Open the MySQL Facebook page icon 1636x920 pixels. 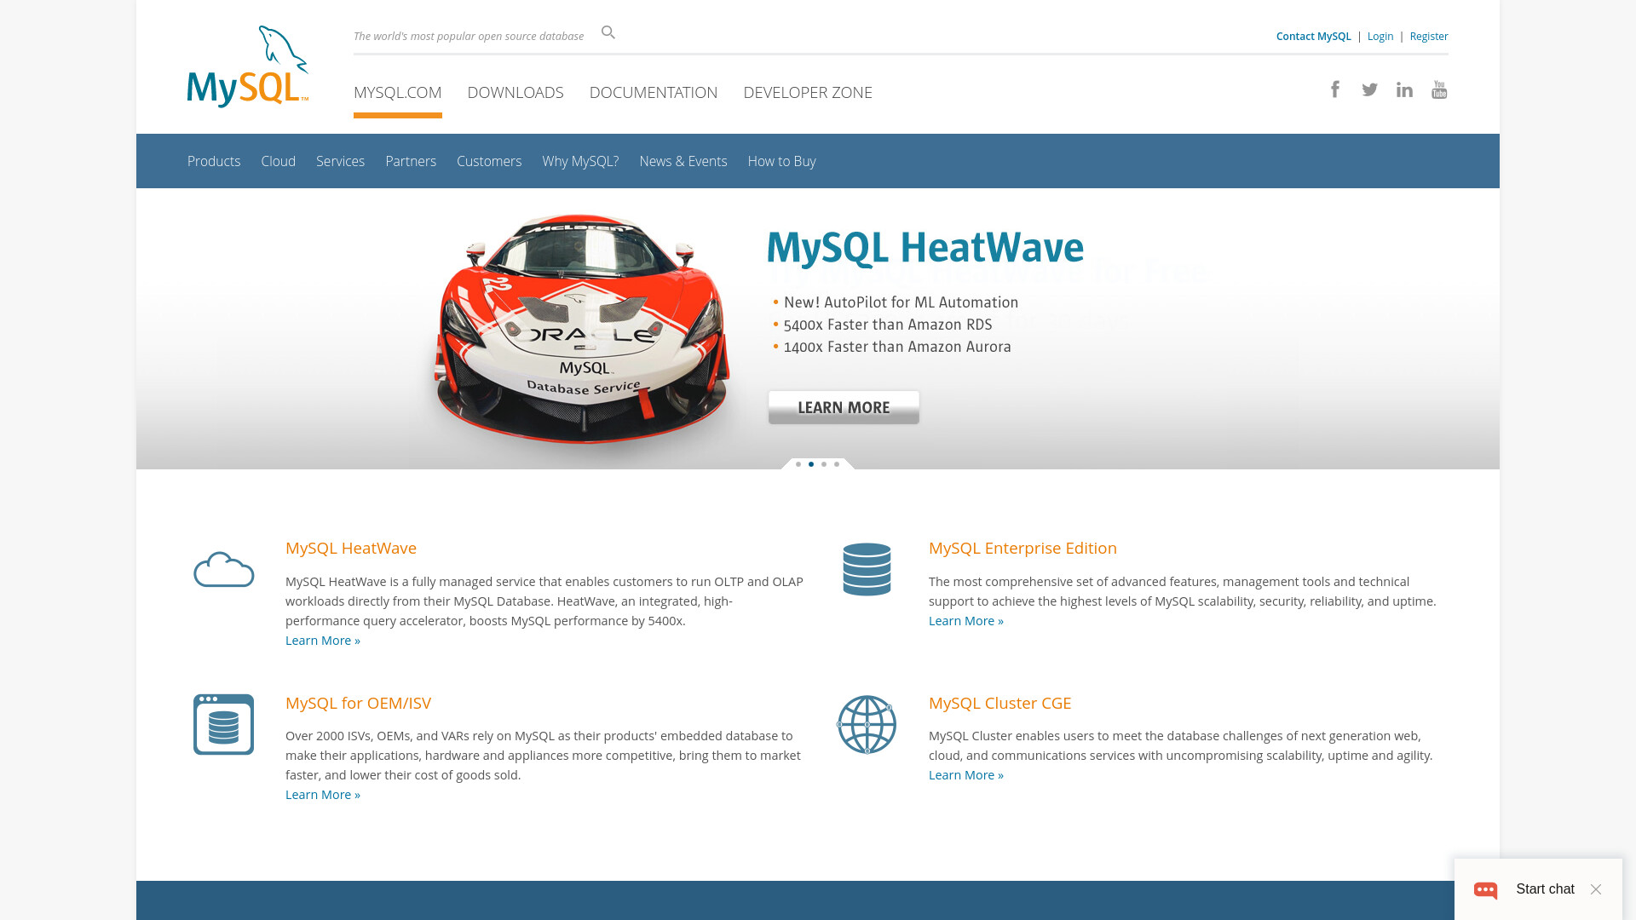coord(1335,89)
